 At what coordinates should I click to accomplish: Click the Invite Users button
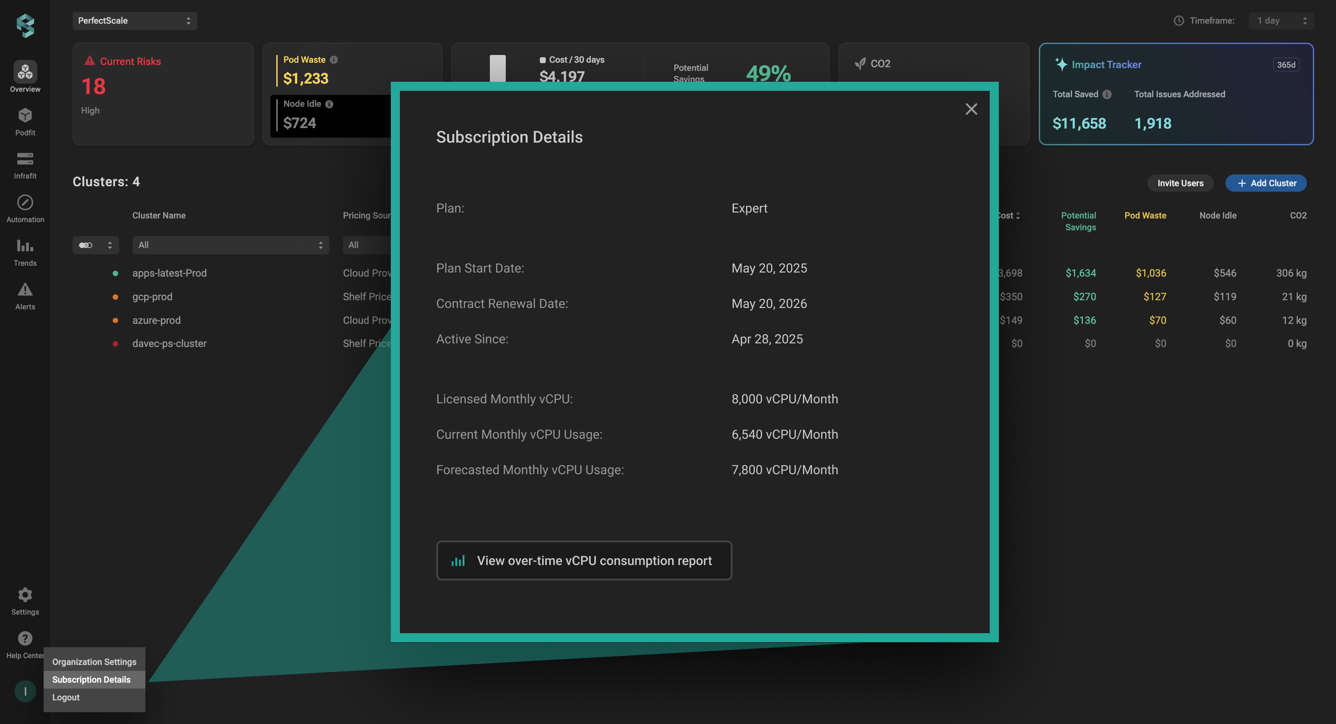[1180, 183]
